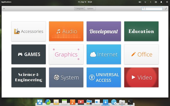Close the AppCenter window
This screenshot has width=170, height=106.
[x=4, y=8]
